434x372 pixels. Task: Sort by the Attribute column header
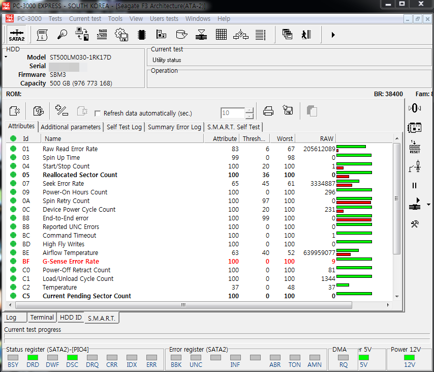click(221, 138)
